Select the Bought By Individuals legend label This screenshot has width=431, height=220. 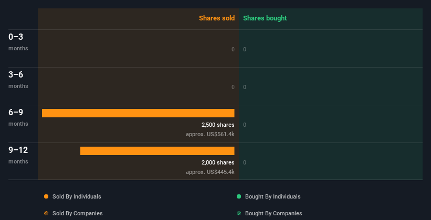[x=272, y=196]
